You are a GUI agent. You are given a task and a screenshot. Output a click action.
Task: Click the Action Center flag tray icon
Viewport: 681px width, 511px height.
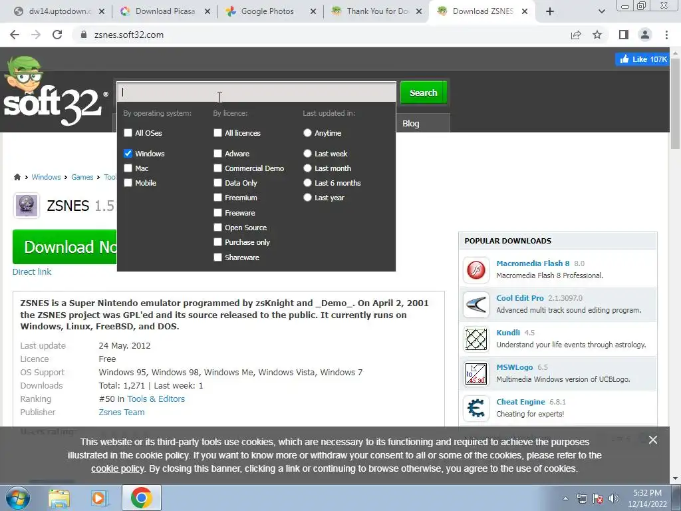pyautogui.click(x=598, y=498)
